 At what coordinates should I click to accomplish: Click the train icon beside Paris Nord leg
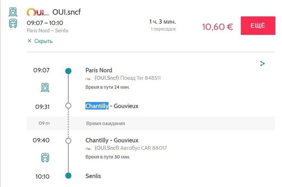point(45,87)
